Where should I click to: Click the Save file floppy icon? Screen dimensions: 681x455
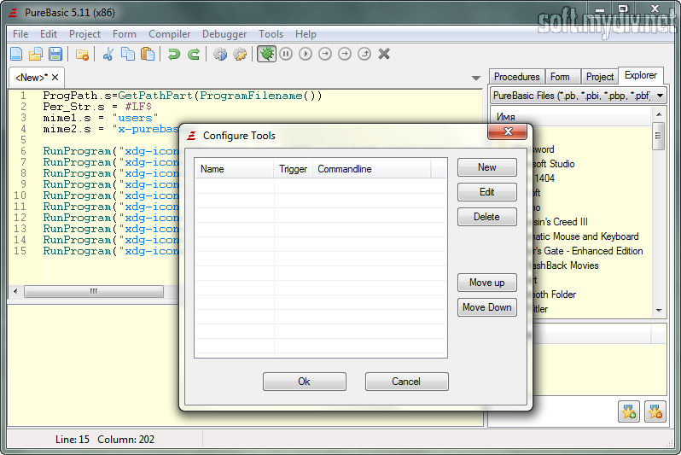coord(55,54)
